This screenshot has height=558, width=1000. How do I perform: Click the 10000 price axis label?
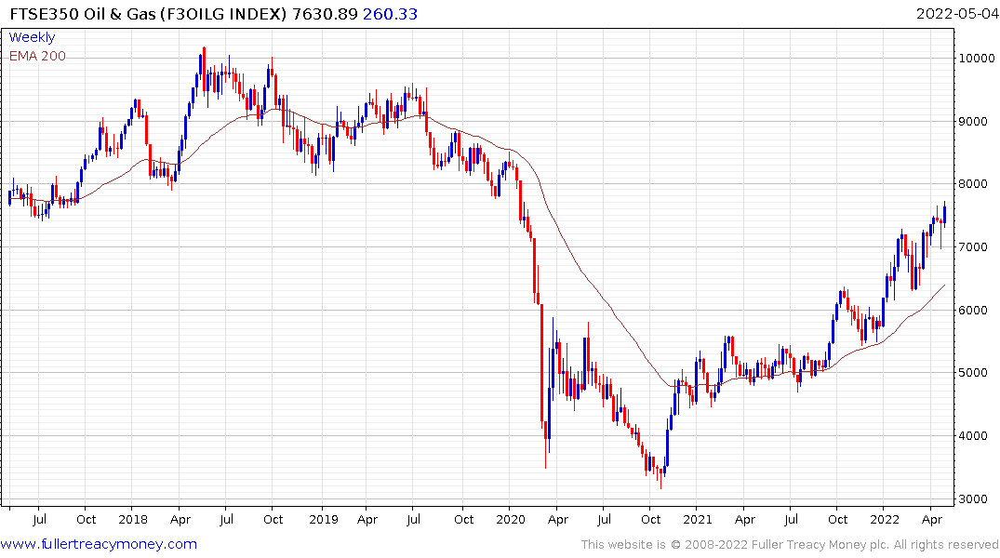coord(977,58)
